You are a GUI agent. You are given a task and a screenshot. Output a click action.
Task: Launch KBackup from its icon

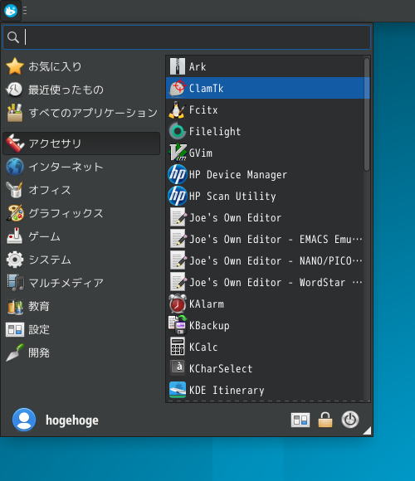pos(178,325)
